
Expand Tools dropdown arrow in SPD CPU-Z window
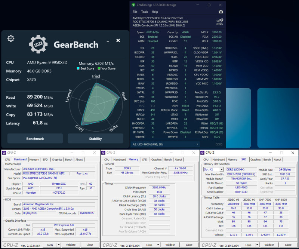click(257, 245)
